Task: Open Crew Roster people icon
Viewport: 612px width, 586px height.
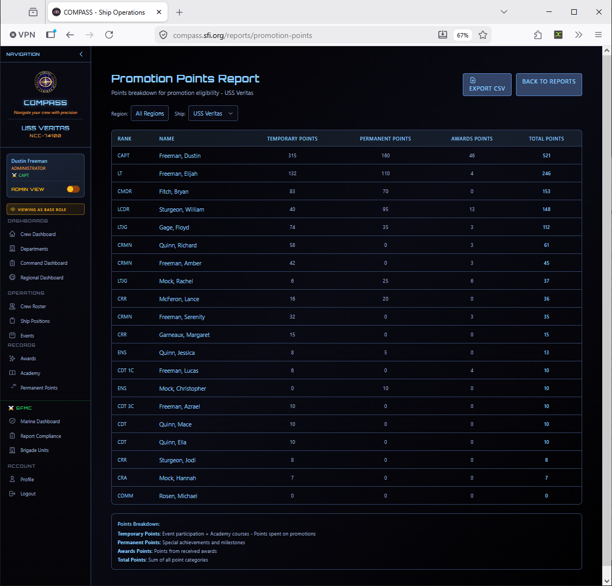Action: (12, 307)
